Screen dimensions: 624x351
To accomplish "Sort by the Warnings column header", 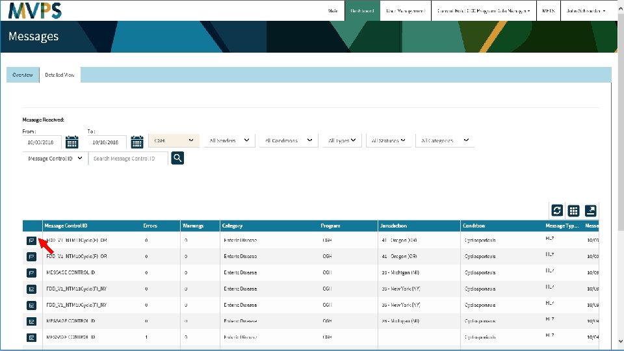I will click(193, 226).
